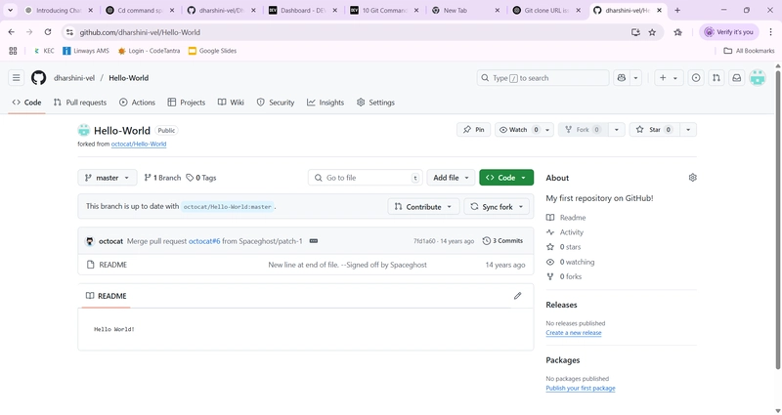The image size is (782, 415).
Task: Select the README tab in file preview
Action: click(x=106, y=296)
